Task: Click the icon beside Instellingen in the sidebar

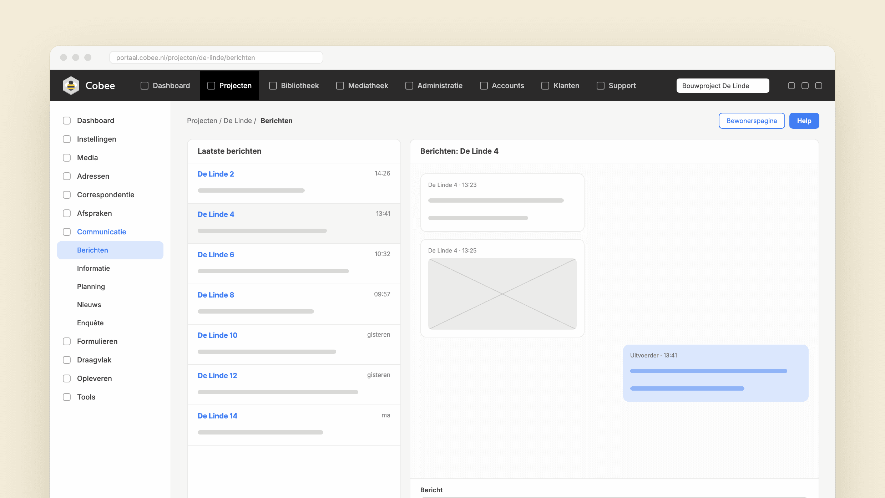Action: [x=67, y=139]
